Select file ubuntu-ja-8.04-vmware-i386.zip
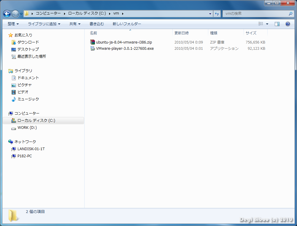The width and height of the screenshot is (297, 226). tap(124, 42)
